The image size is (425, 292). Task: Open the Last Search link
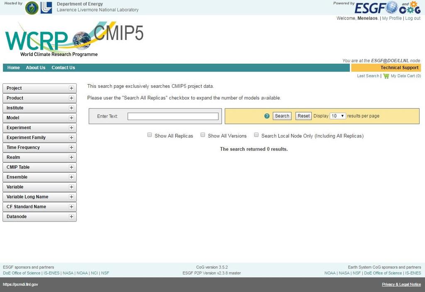coord(368,76)
